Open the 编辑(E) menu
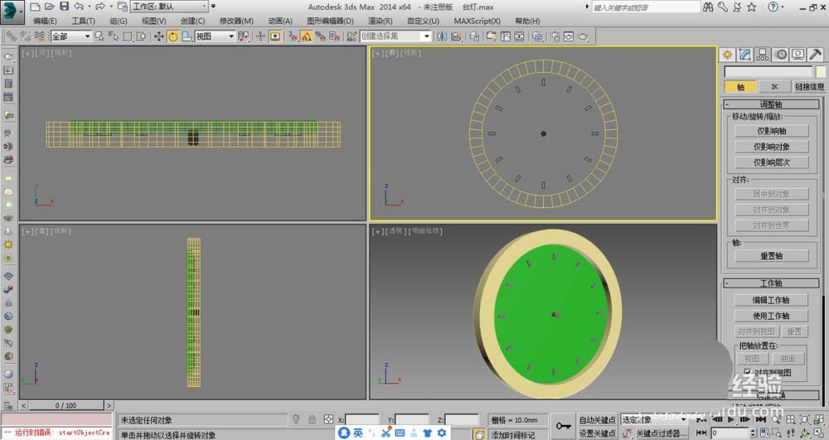Image resolution: width=829 pixels, height=440 pixels. pyautogui.click(x=45, y=21)
